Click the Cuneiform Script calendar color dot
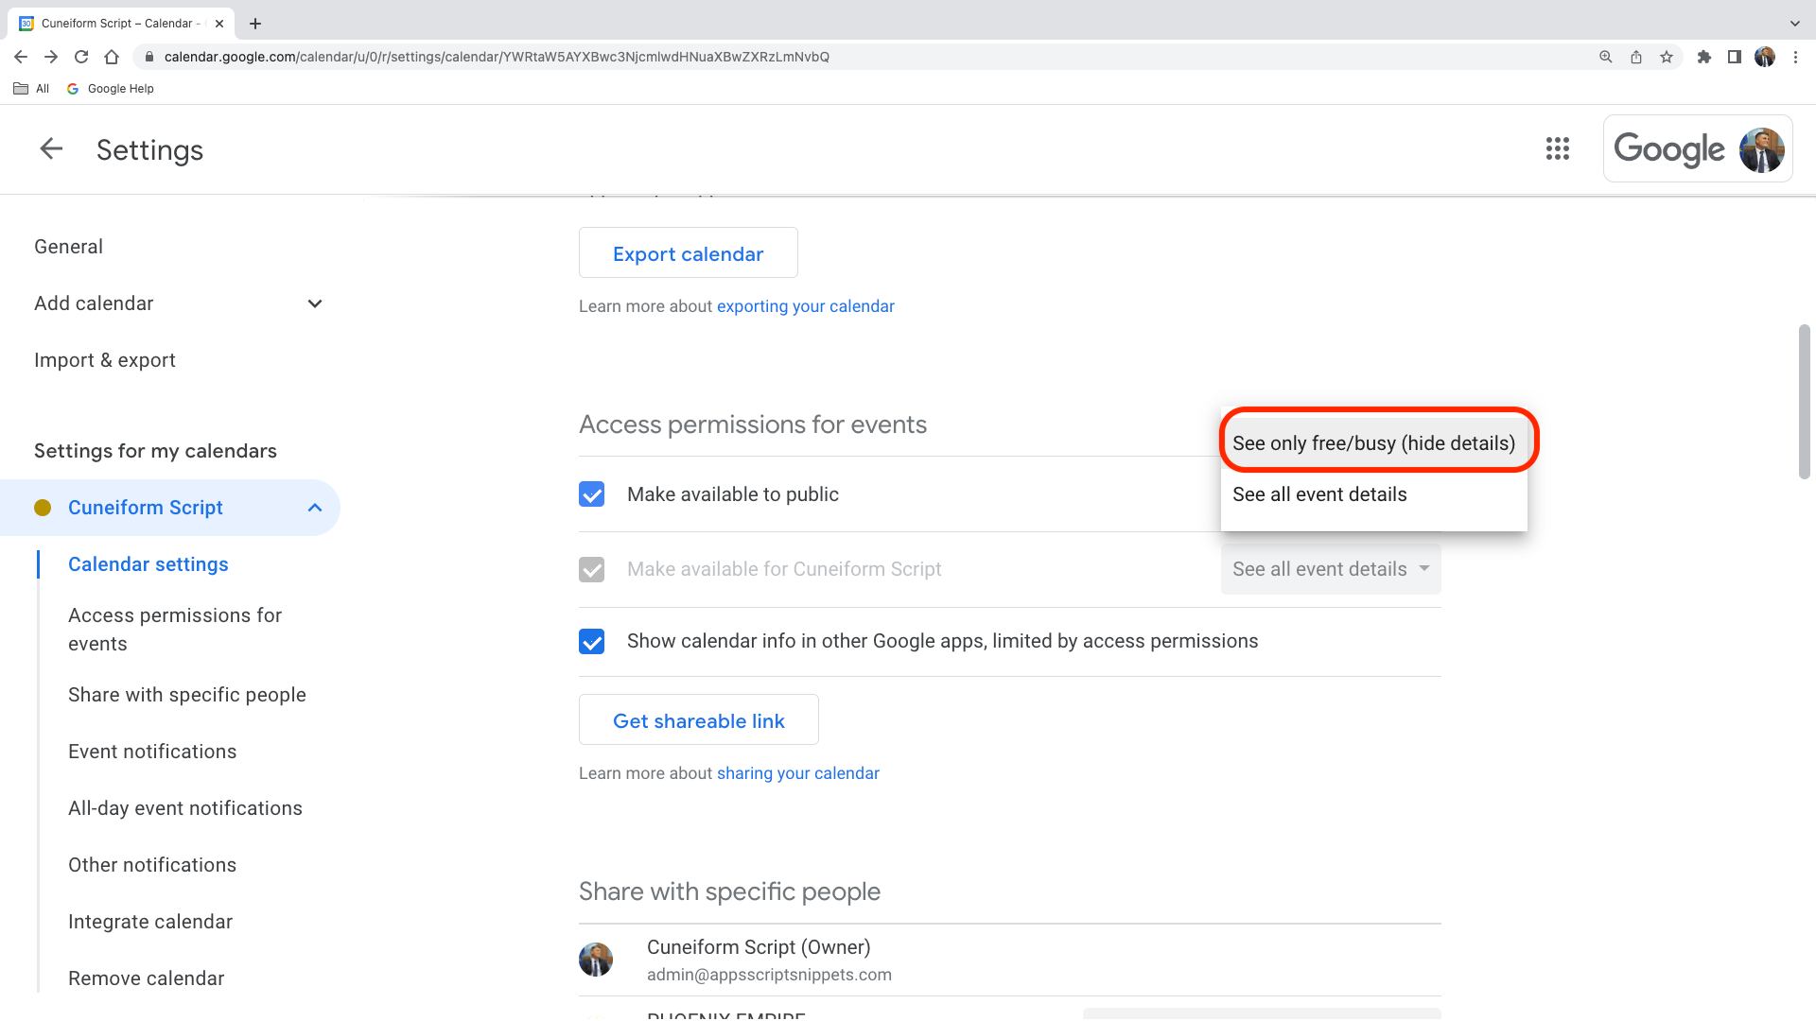 (x=43, y=508)
